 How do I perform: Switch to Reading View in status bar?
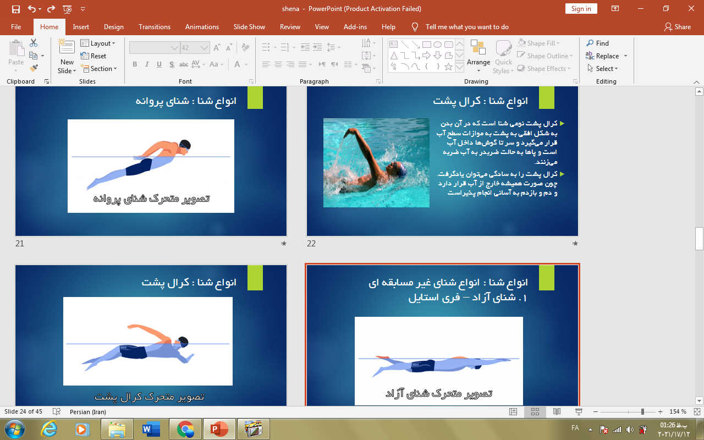point(557,411)
